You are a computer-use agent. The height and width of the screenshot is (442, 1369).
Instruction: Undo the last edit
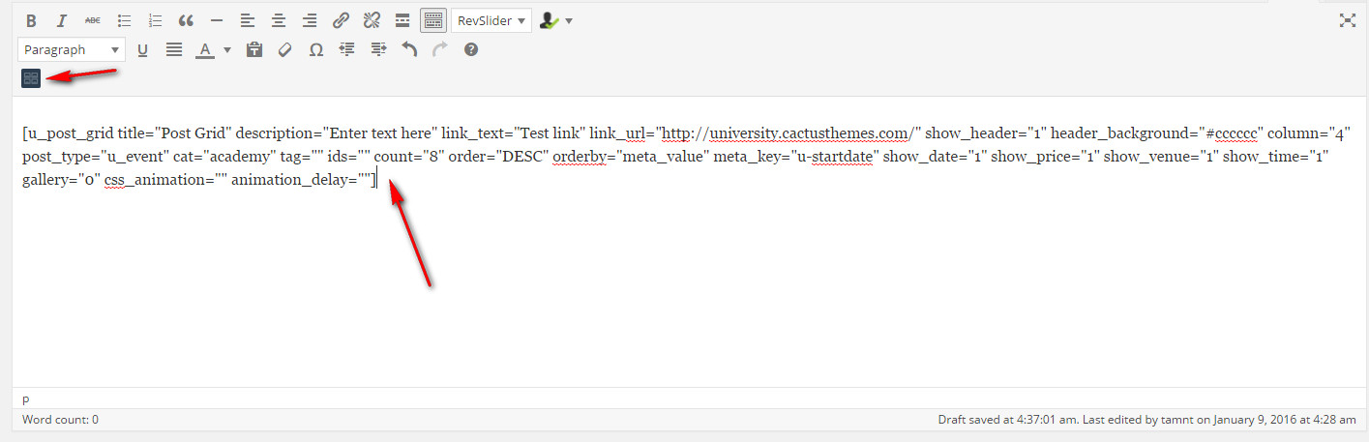point(409,49)
